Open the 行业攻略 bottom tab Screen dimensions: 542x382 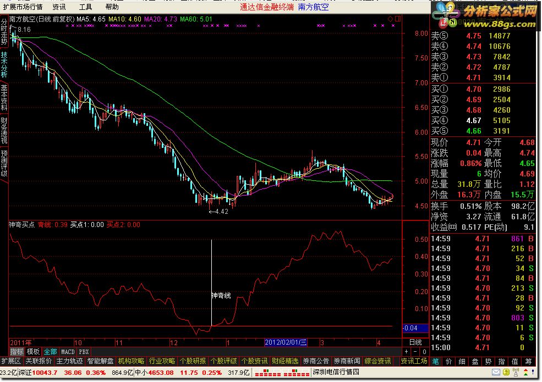[162, 361]
